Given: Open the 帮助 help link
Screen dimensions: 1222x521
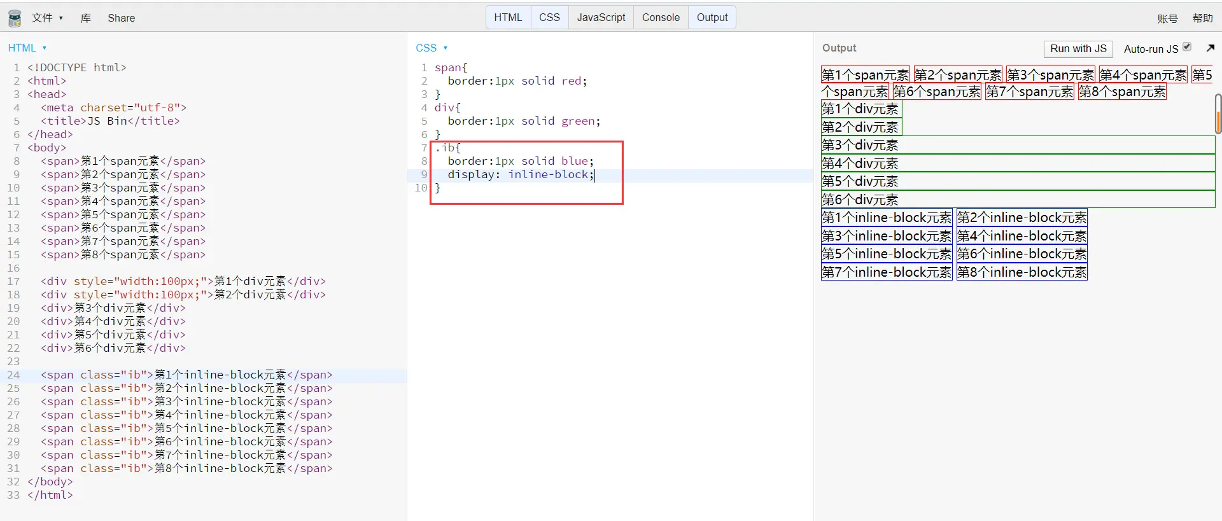Looking at the screenshot, I should point(1203,18).
